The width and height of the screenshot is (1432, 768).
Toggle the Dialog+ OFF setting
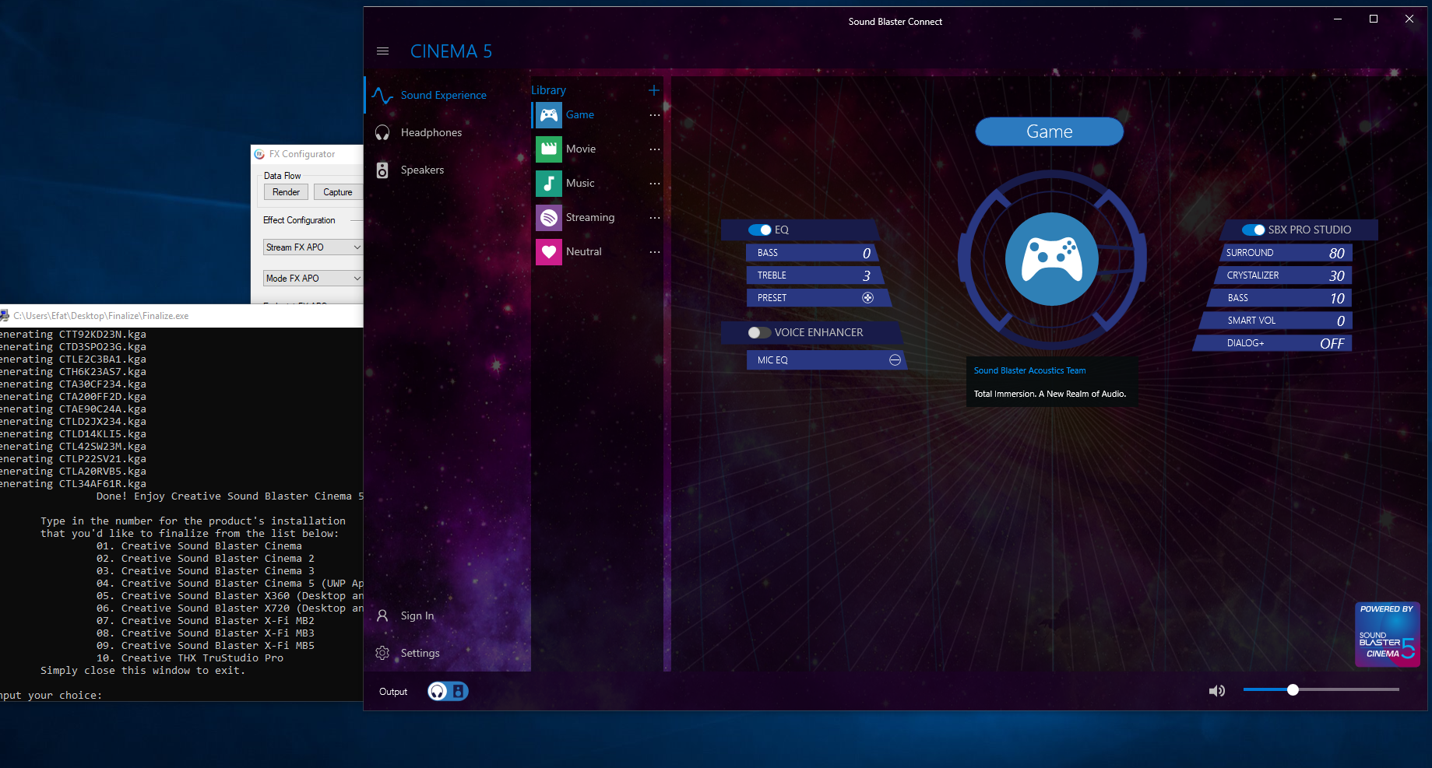tap(1272, 343)
